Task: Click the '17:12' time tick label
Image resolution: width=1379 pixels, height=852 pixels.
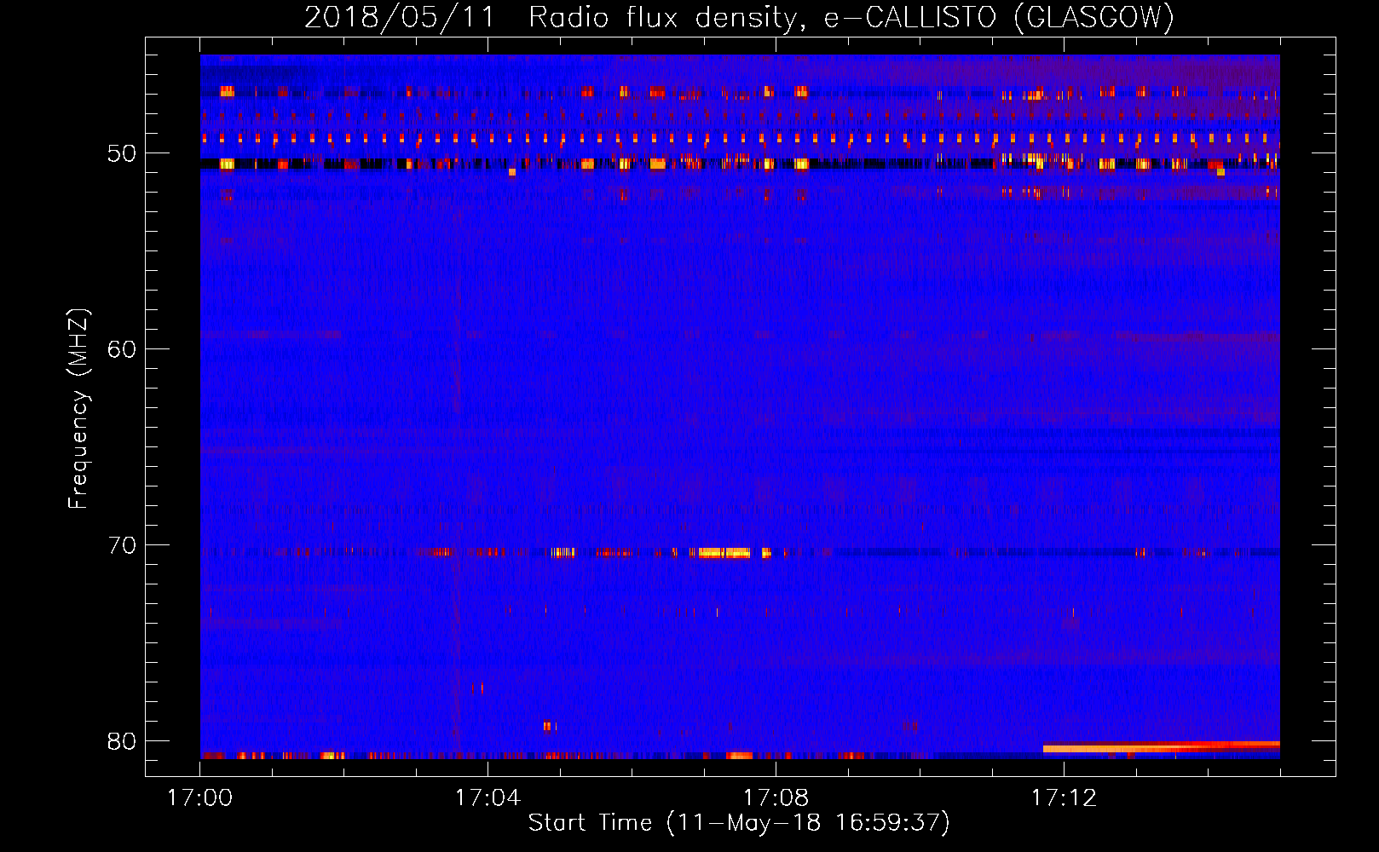Action: [x=1064, y=798]
